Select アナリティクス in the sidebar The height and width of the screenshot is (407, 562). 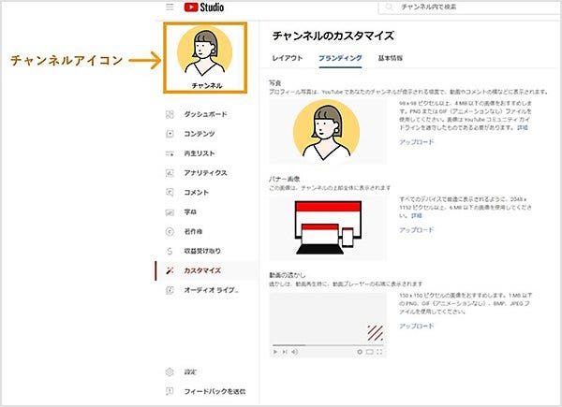(x=206, y=173)
